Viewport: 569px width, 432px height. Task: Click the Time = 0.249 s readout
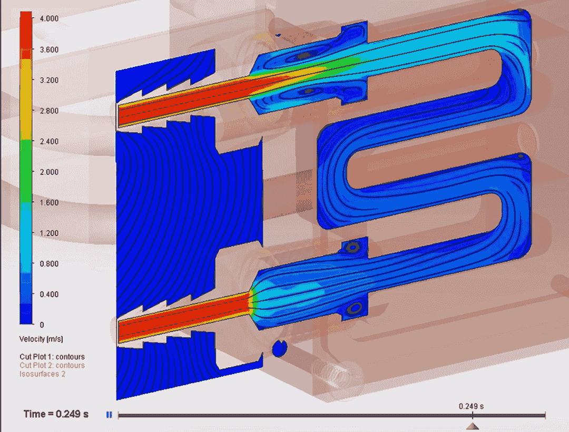pyautogui.click(x=55, y=414)
